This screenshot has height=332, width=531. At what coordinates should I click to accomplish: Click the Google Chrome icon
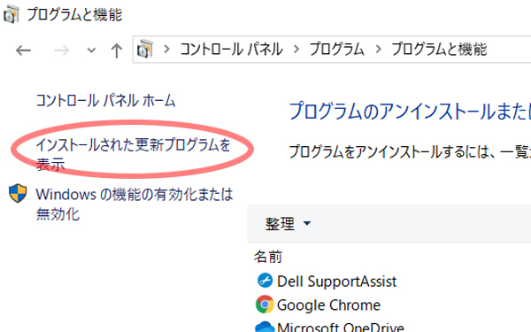265,305
